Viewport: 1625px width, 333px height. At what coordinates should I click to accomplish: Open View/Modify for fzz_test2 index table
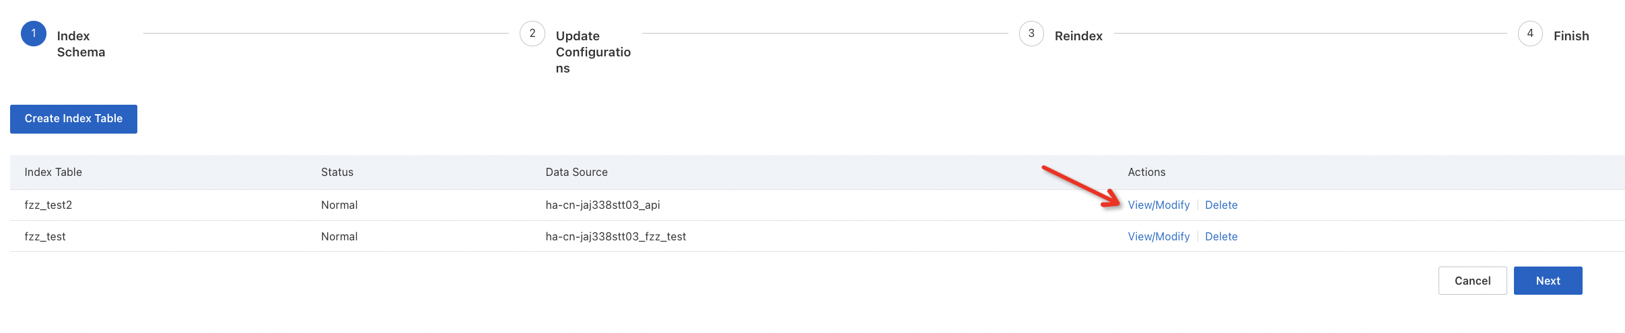point(1159,205)
